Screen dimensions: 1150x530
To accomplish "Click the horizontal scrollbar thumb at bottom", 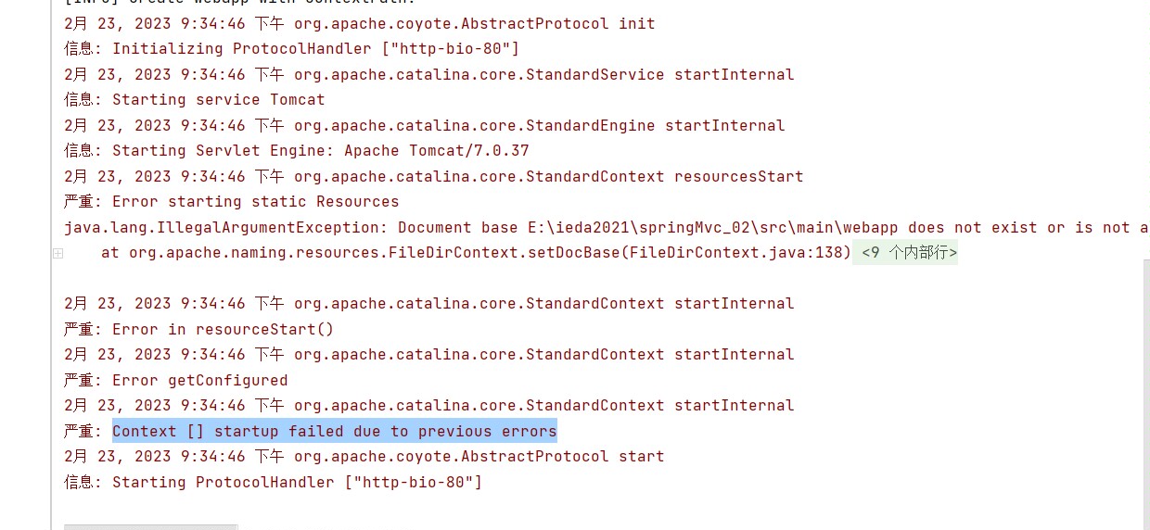I will 150,526.
